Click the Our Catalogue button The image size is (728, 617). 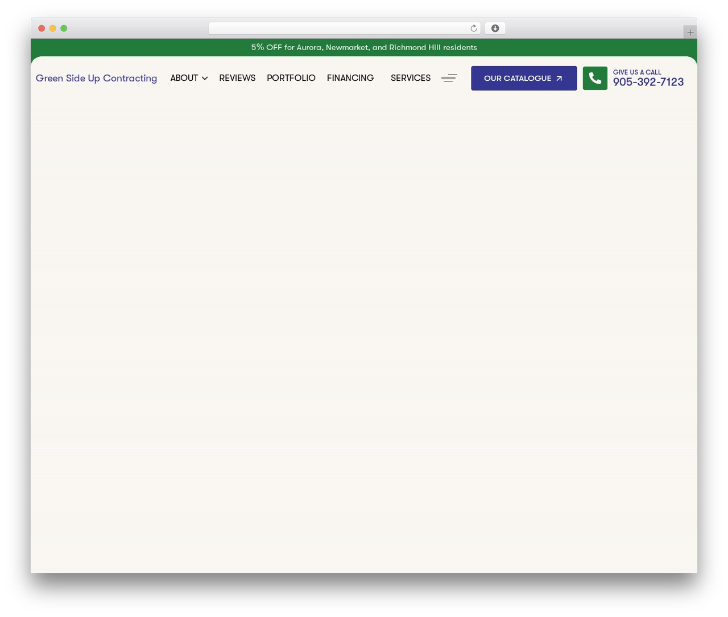[524, 78]
